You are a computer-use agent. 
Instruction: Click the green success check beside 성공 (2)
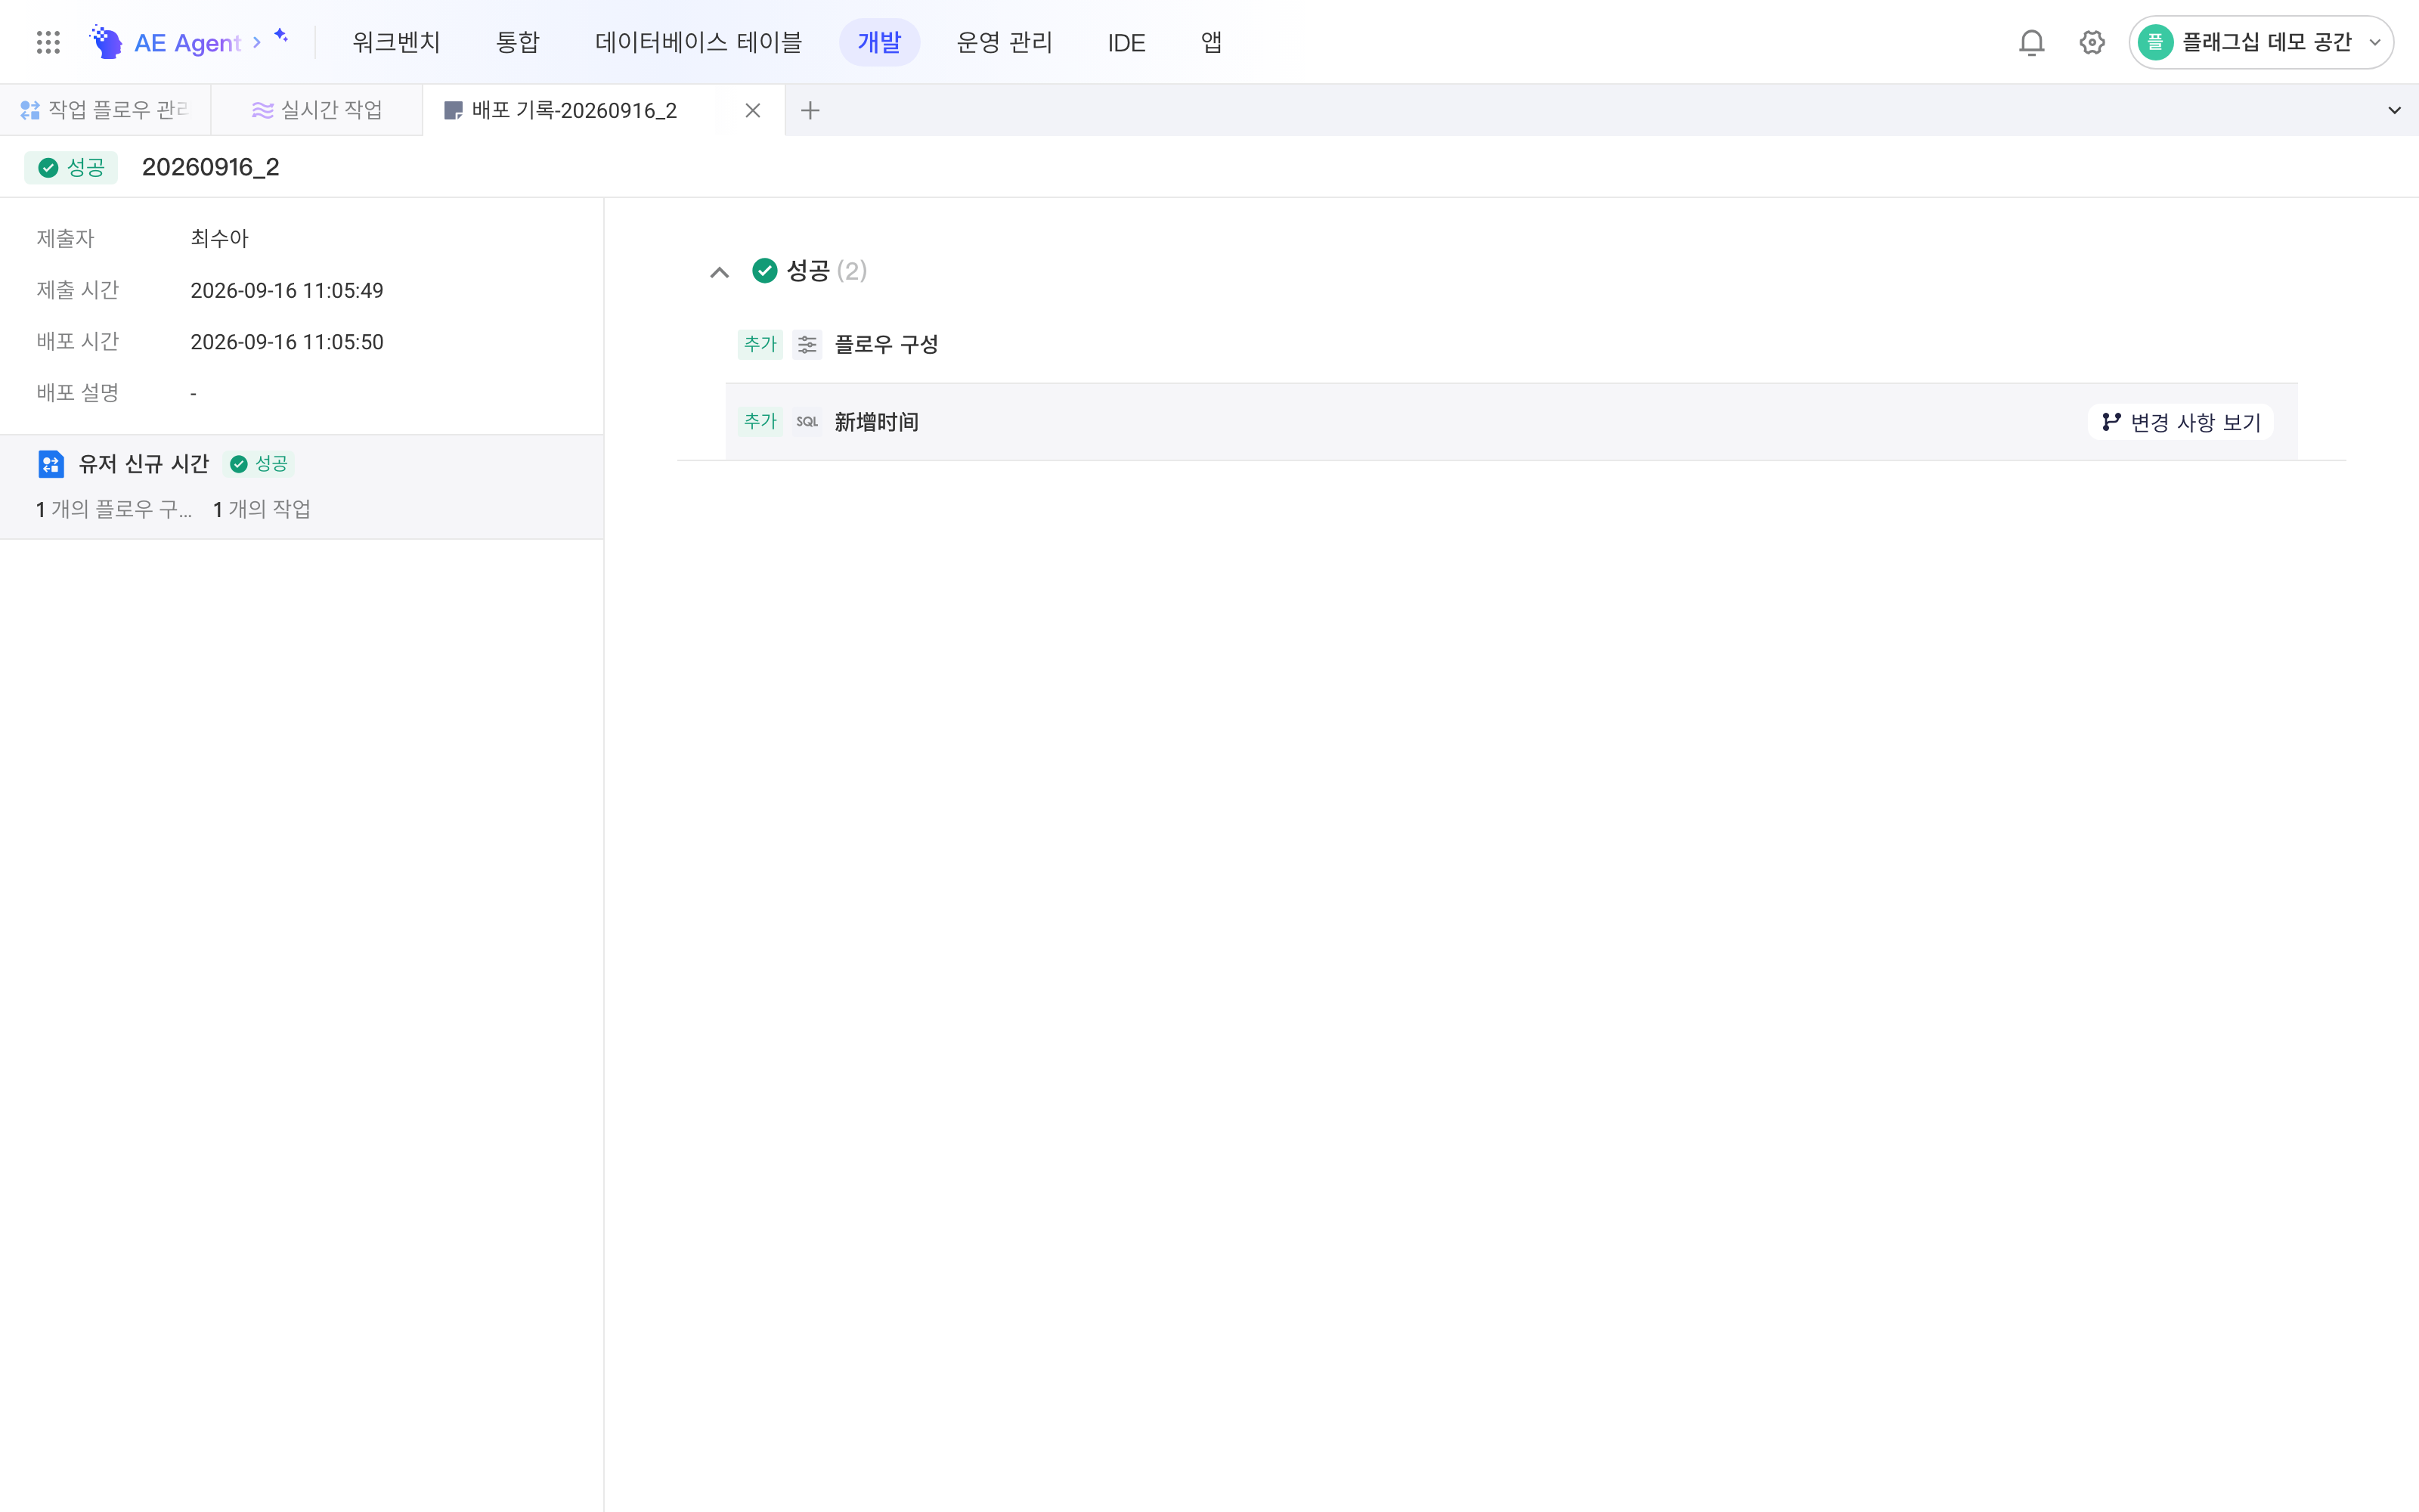pos(765,271)
